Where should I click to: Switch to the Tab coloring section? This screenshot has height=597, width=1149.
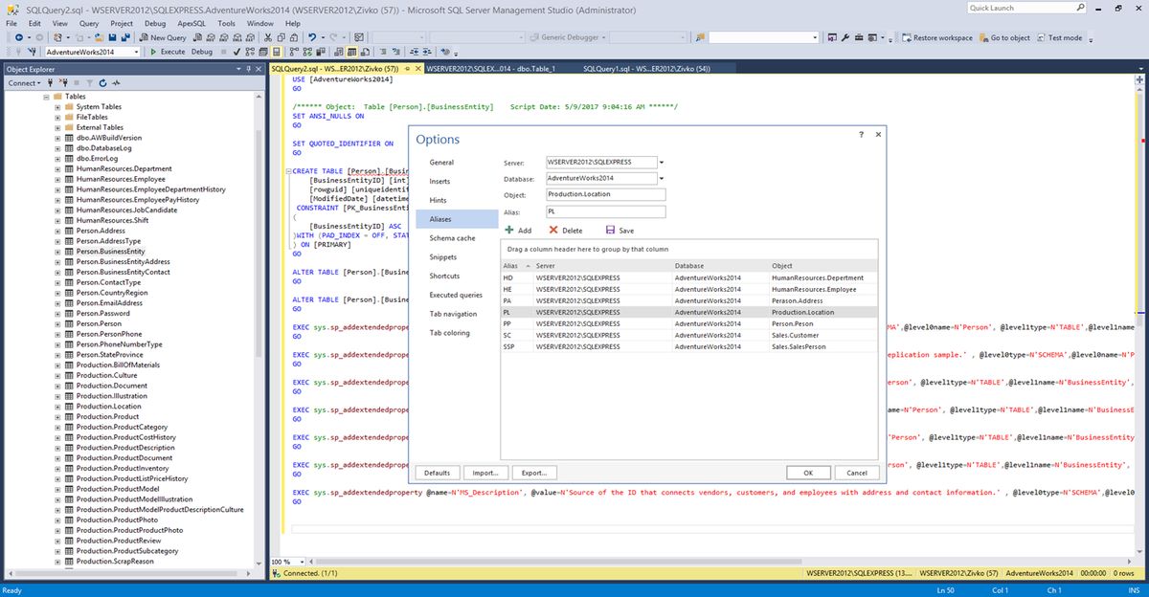[450, 332]
